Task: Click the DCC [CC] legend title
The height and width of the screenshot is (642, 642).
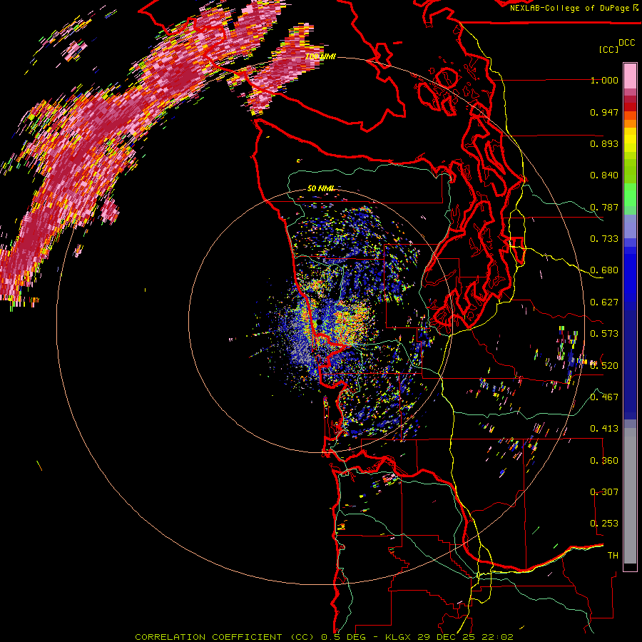Action: point(617,46)
